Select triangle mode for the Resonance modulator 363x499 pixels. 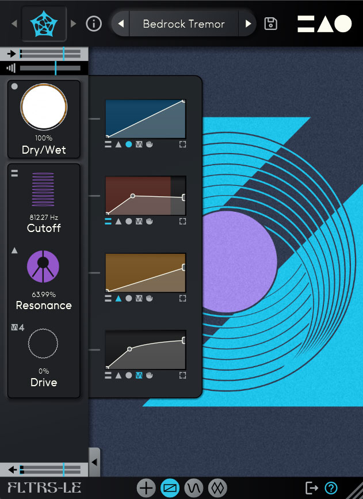pyautogui.click(x=119, y=298)
